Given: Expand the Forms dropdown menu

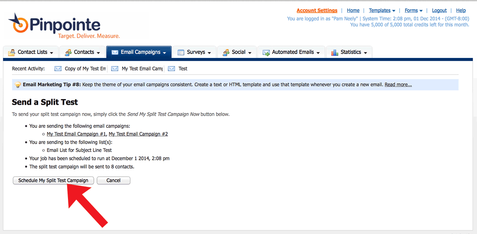Looking at the screenshot, I should pos(413,11).
